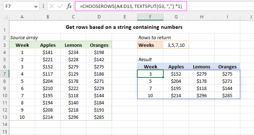
Task: Select row 7 header
Action: 5,74
